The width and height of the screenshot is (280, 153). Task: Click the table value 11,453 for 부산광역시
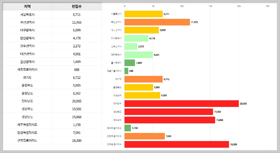coord(77,22)
